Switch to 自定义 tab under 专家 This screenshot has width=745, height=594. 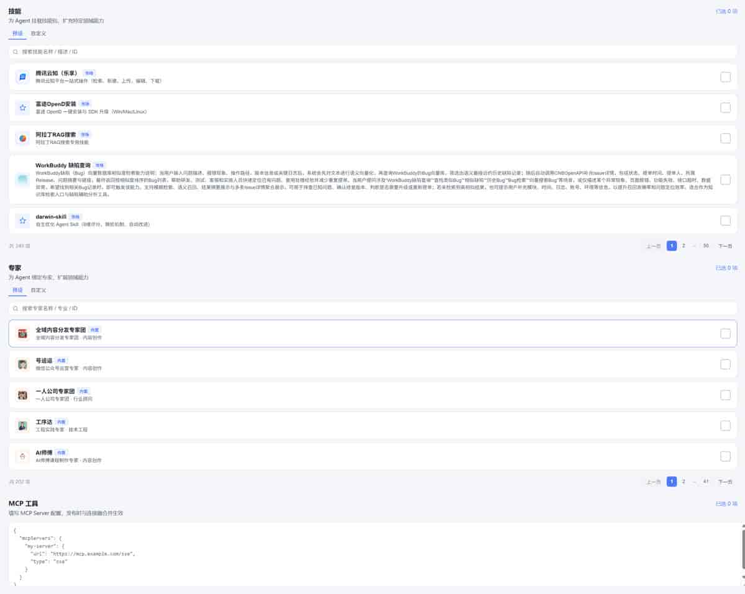tap(38, 290)
